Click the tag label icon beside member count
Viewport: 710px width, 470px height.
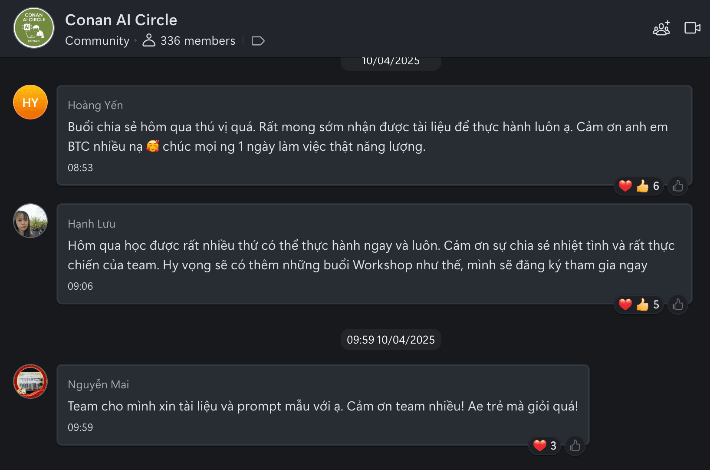(x=258, y=41)
